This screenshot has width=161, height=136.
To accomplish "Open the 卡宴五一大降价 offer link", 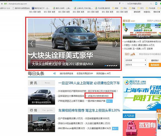I will pos(139,45).
